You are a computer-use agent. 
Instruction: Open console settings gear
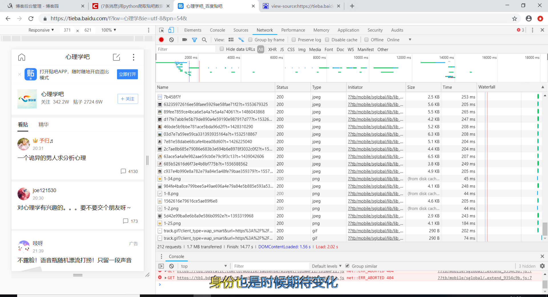pos(542,266)
